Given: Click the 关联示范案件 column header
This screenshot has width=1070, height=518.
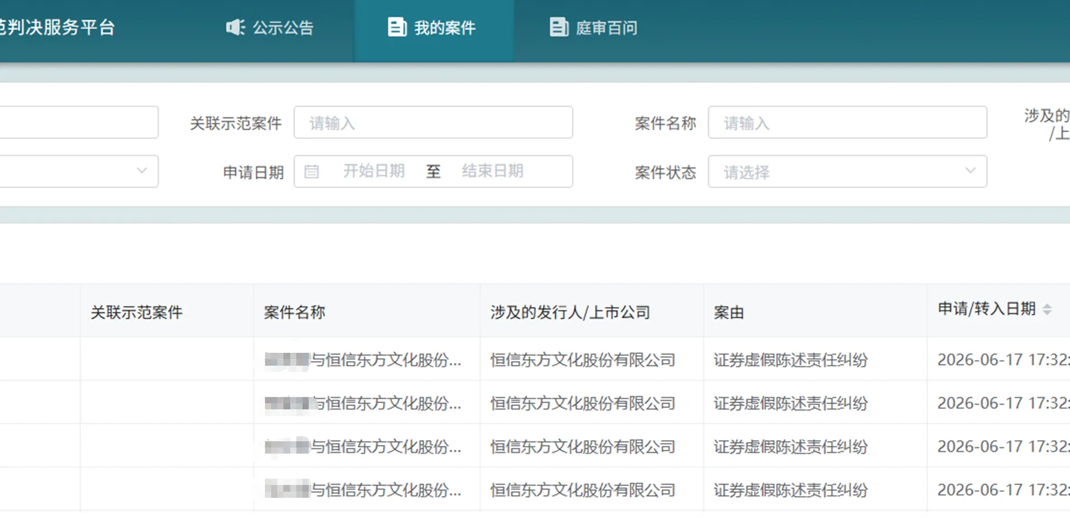Looking at the screenshot, I should [x=137, y=312].
